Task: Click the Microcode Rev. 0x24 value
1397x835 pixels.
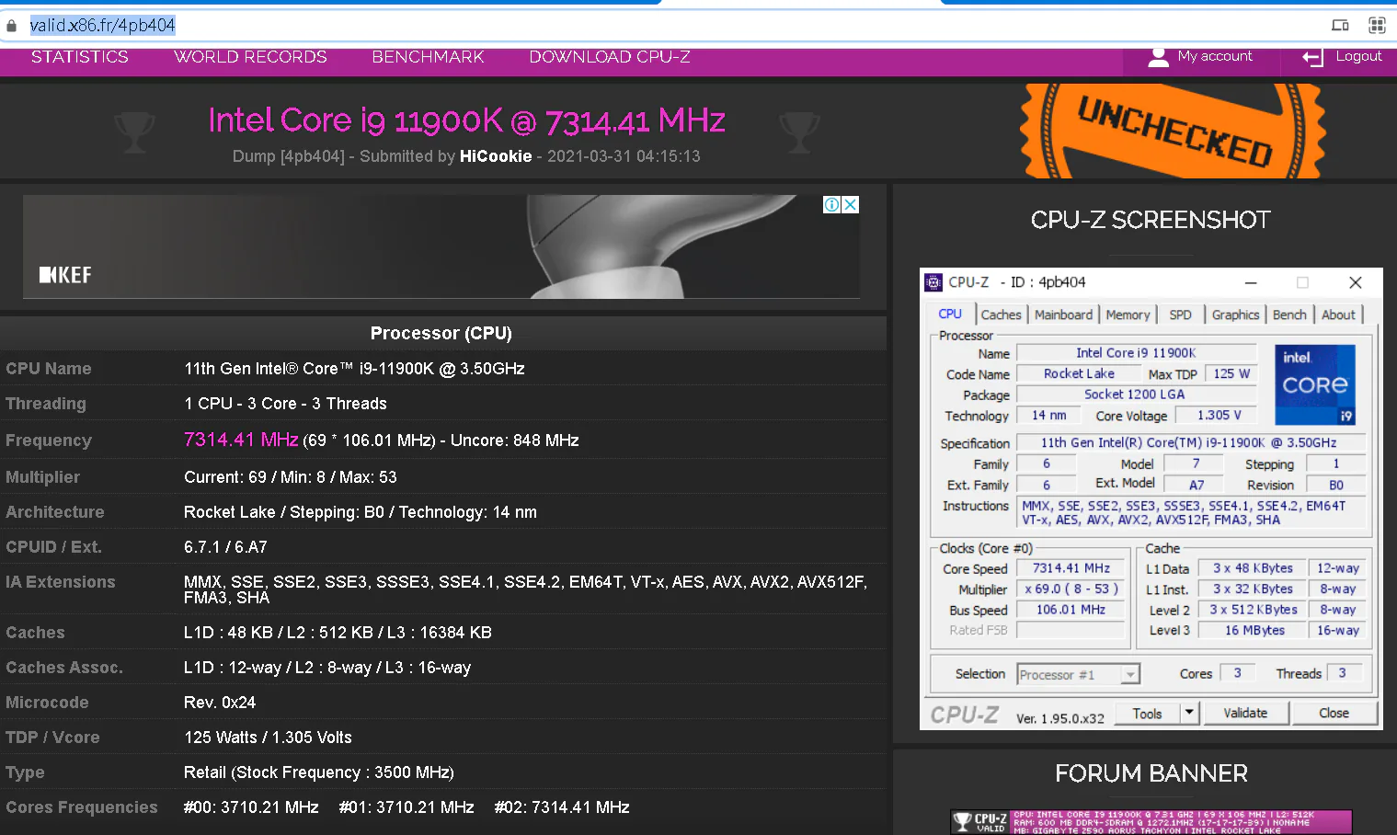Action: [x=220, y=703]
